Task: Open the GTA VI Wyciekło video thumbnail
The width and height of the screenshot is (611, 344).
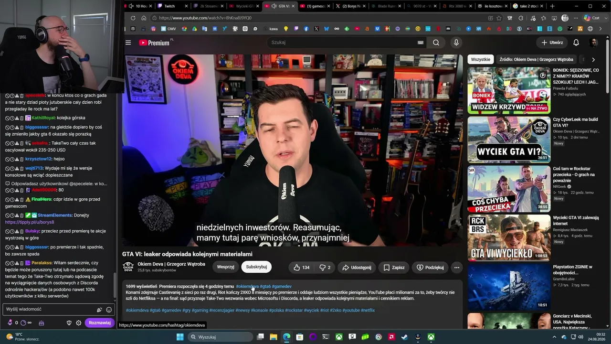Action: [x=509, y=238]
